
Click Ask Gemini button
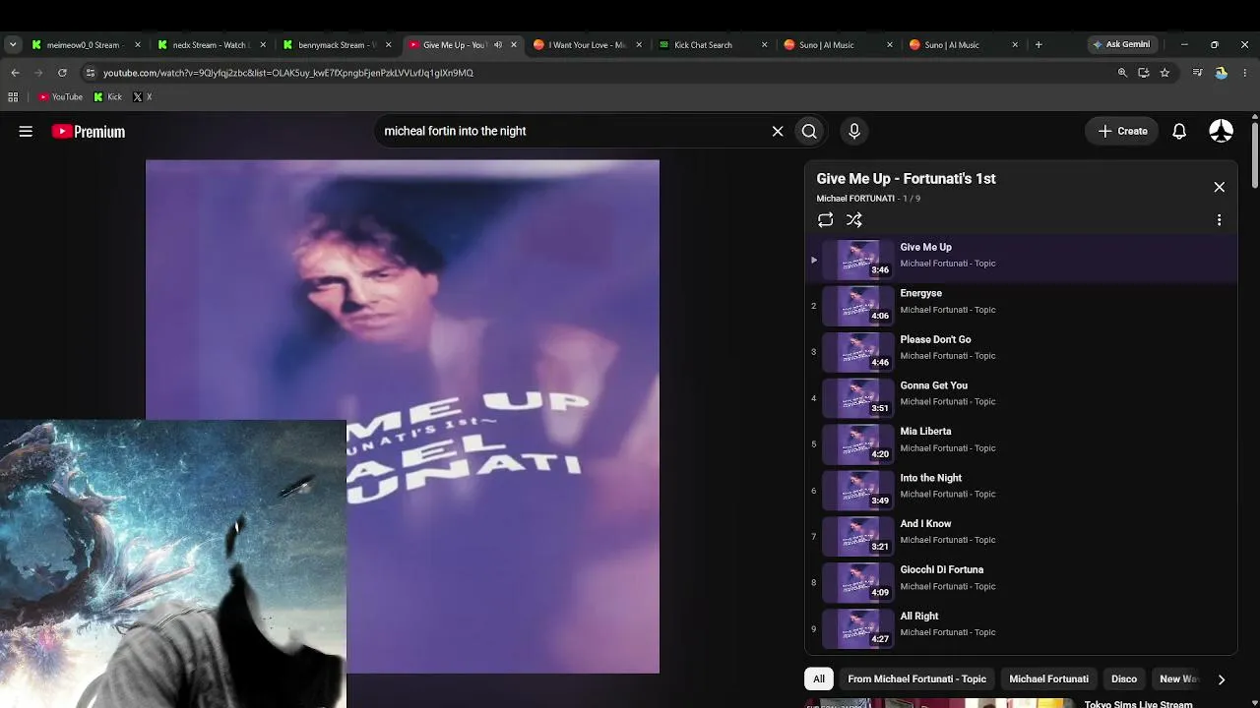click(x=1121, y=44)
